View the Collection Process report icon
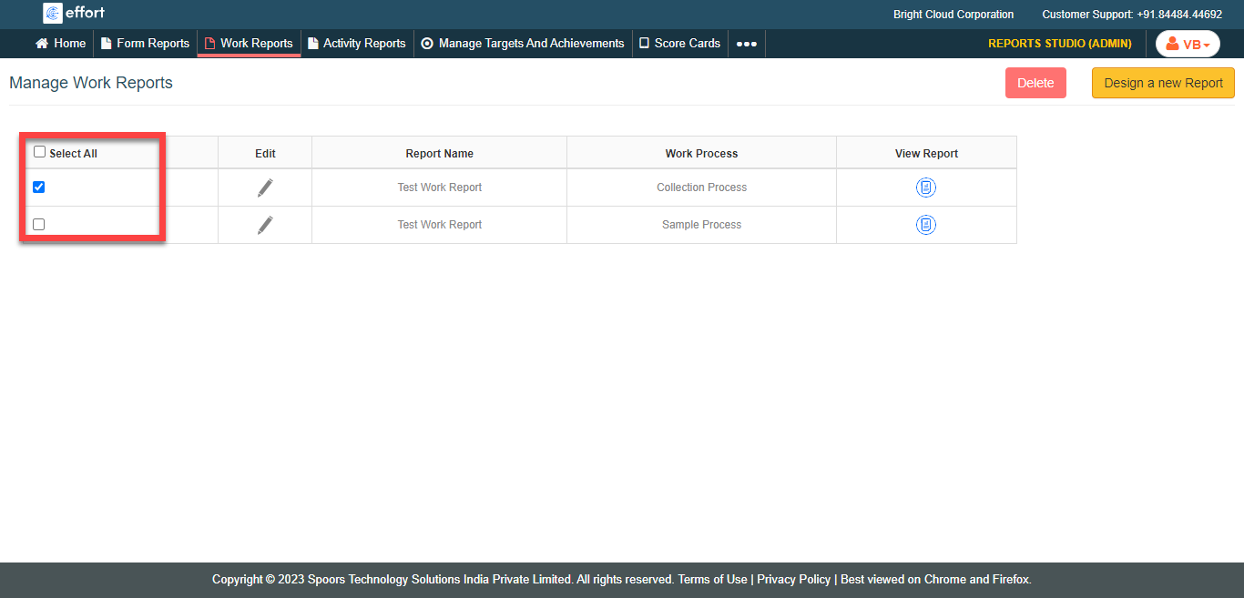This screenshot has height=598, width=1244. [x=925, y=188]
